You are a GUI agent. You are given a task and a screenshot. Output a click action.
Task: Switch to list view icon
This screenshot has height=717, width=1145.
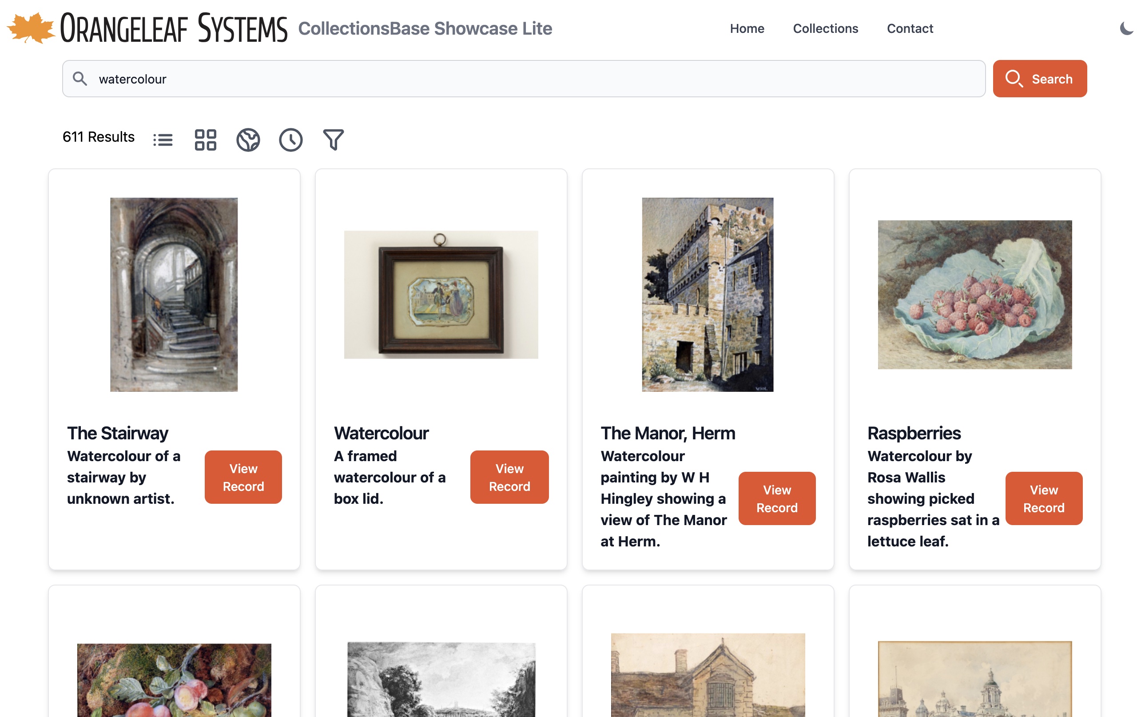point(163,140)
